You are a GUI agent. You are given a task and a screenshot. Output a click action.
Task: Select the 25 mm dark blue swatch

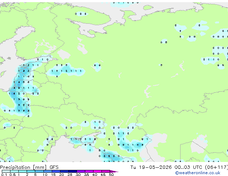pos(73,171)
